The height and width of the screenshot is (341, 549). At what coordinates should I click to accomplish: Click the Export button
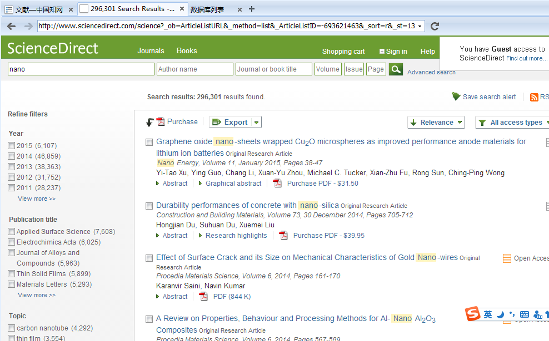coord(231,123)
